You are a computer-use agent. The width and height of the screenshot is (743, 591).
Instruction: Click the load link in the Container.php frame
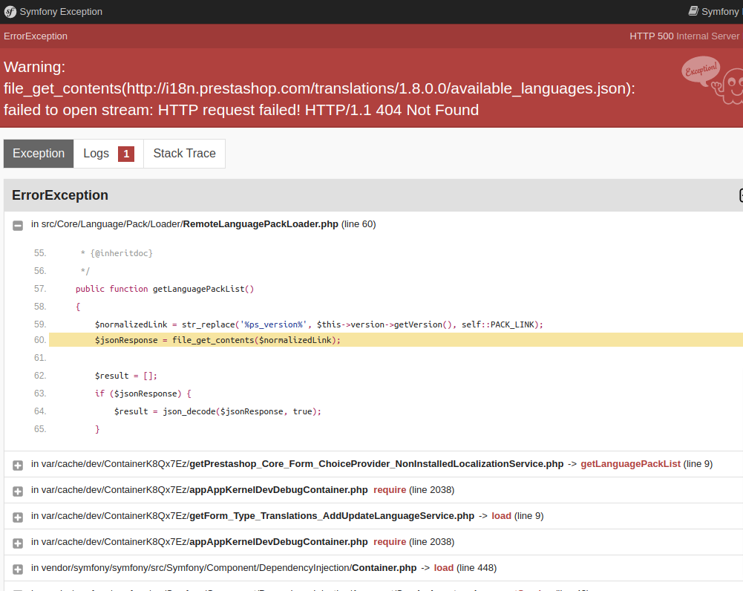point(442,567)
